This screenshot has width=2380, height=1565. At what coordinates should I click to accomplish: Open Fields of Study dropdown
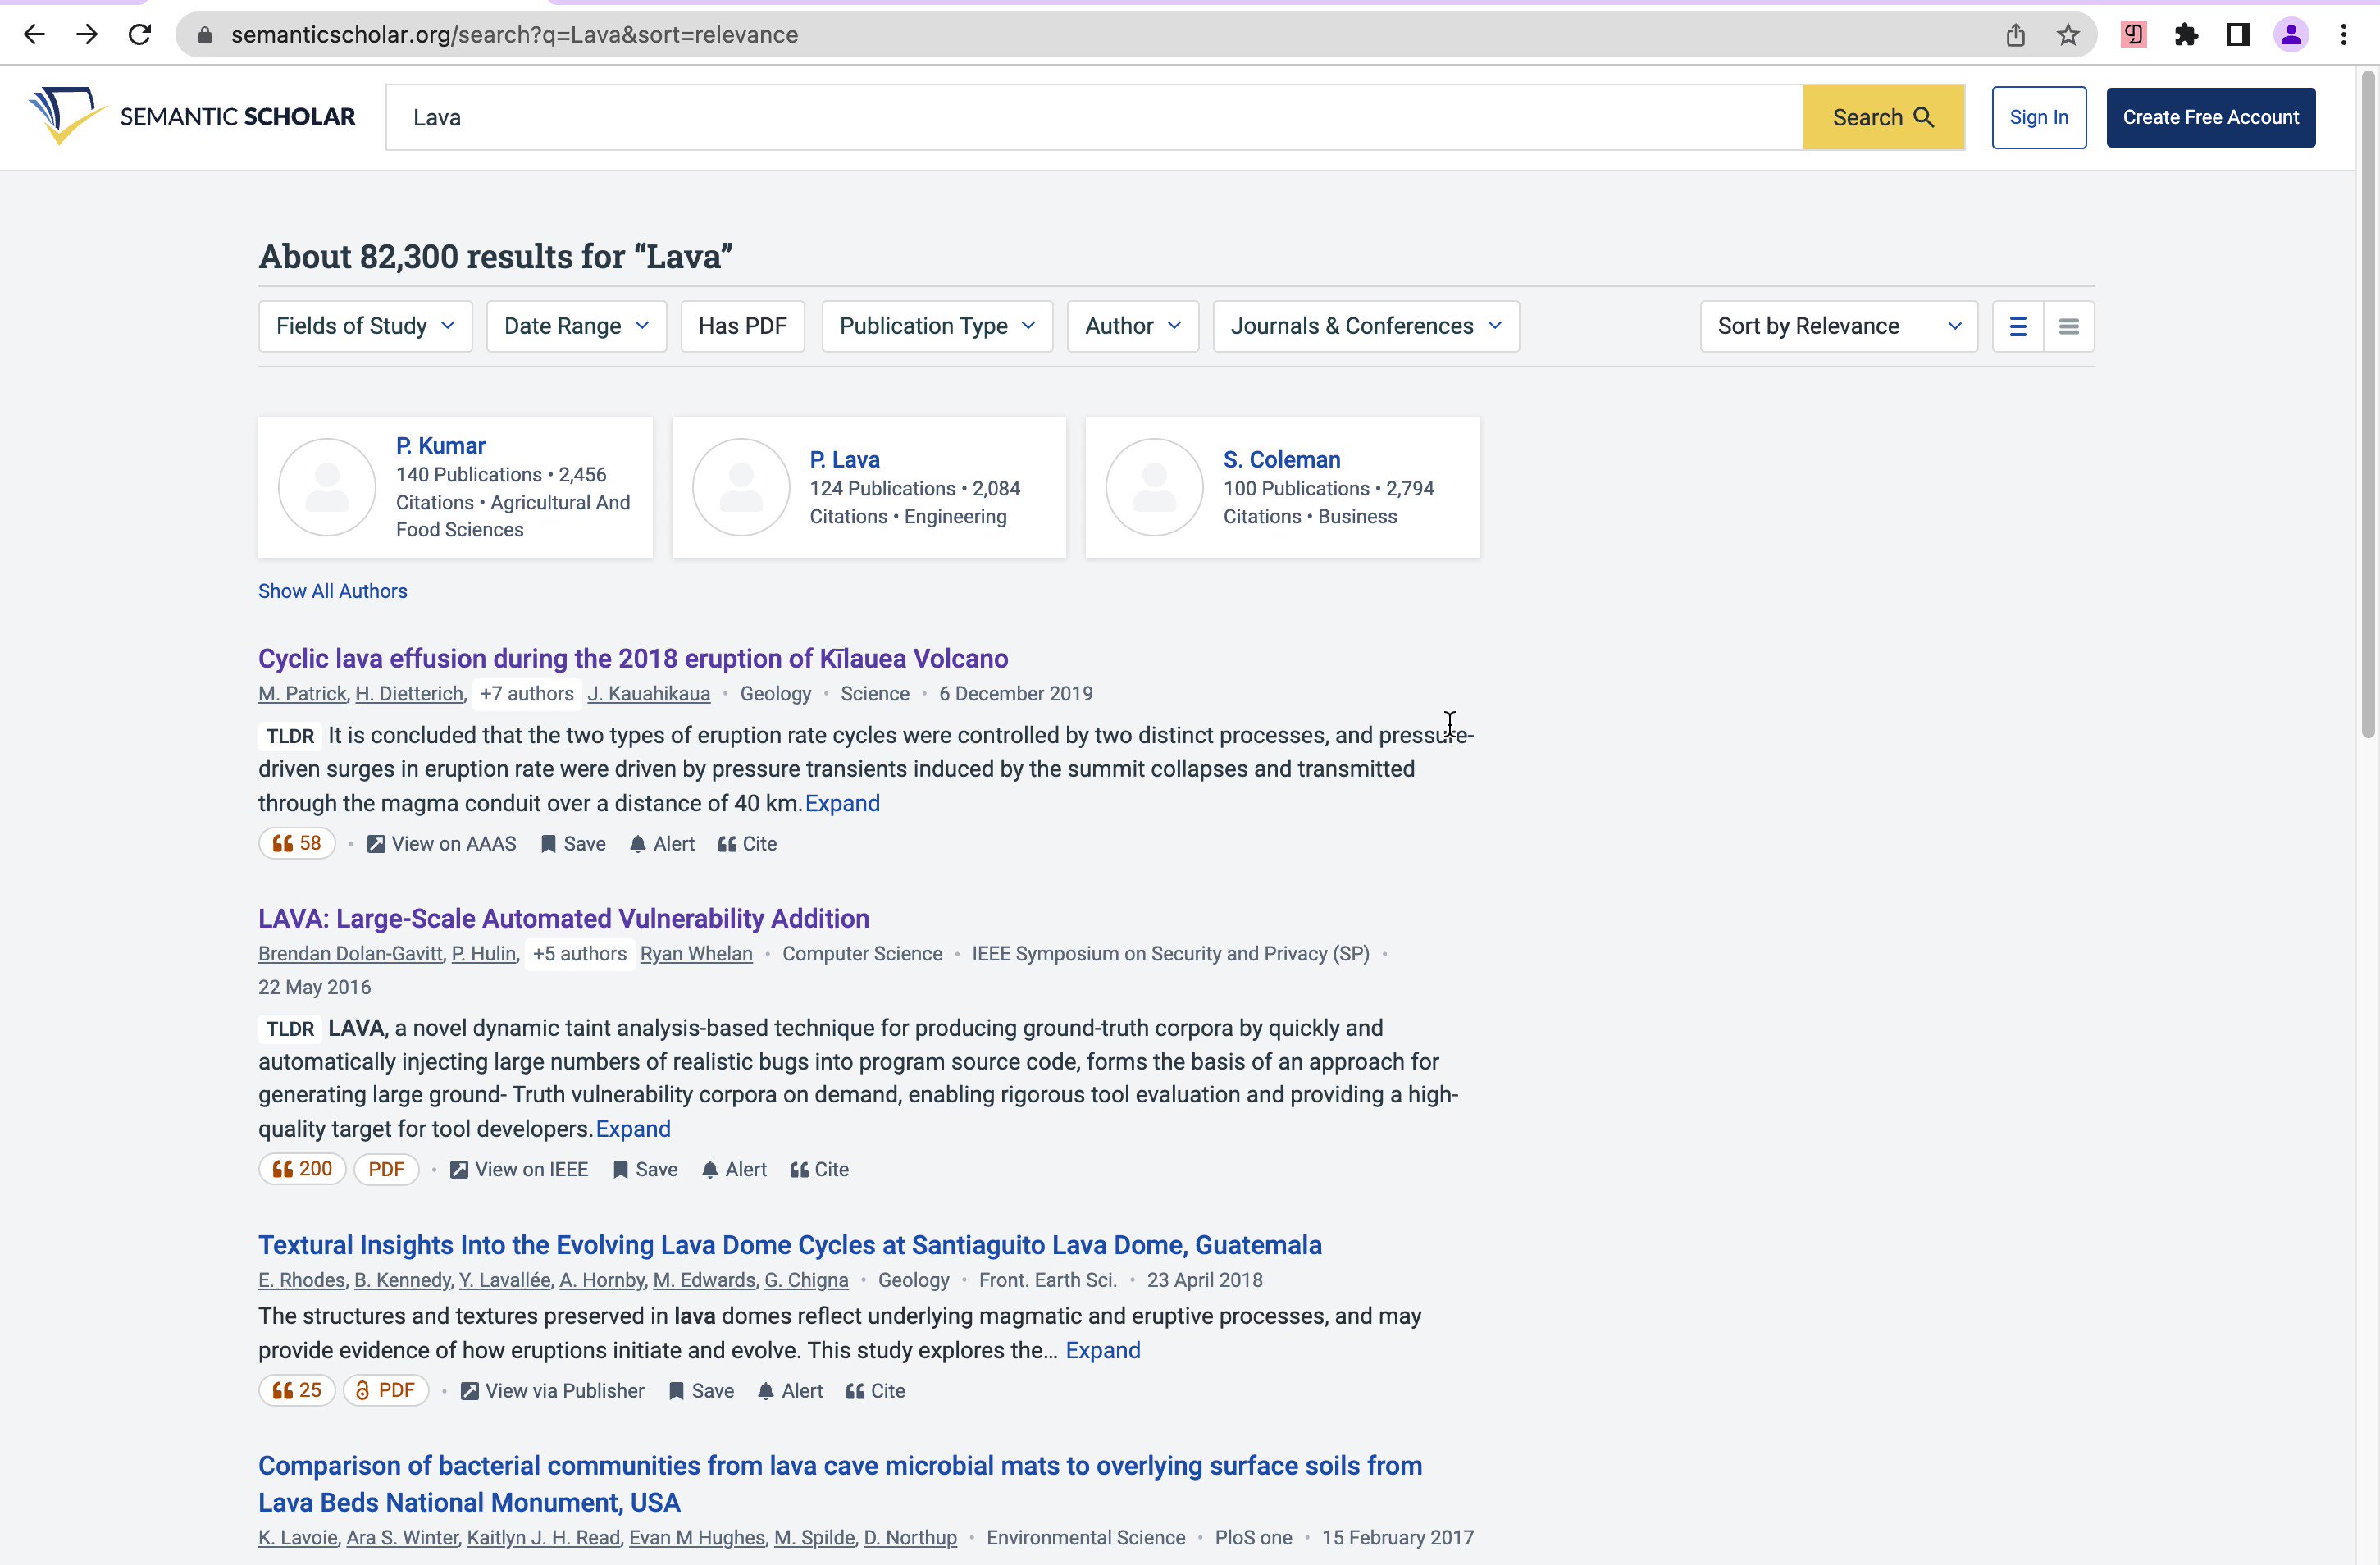click(x=365, y=326)
